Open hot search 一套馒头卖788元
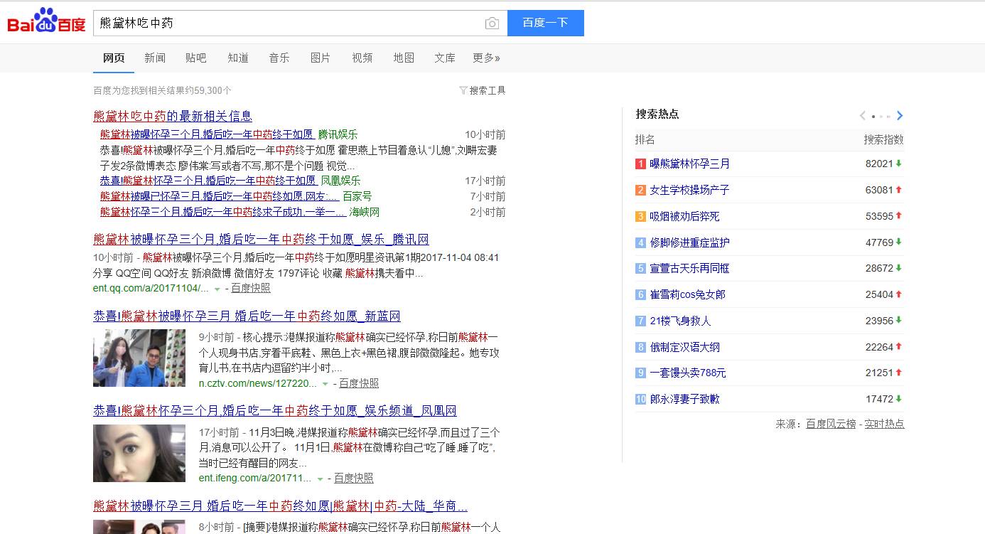This screenshot has width=985, height=534. pos(687,373)
